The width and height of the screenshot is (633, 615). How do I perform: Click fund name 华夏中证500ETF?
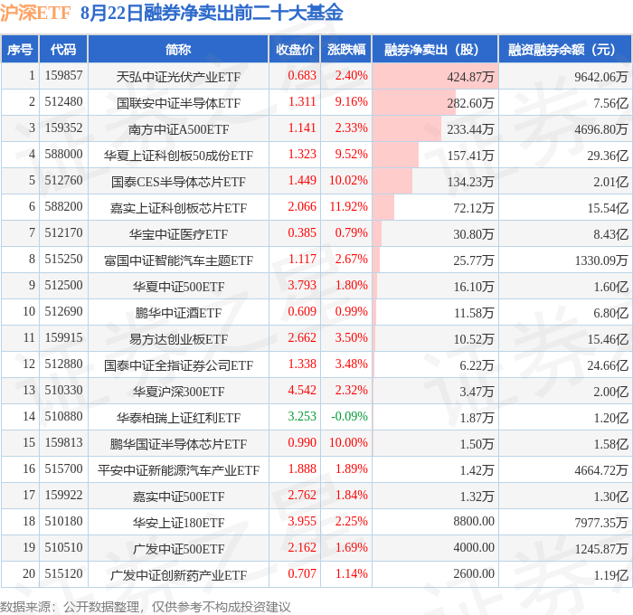(x=178, y=287)
